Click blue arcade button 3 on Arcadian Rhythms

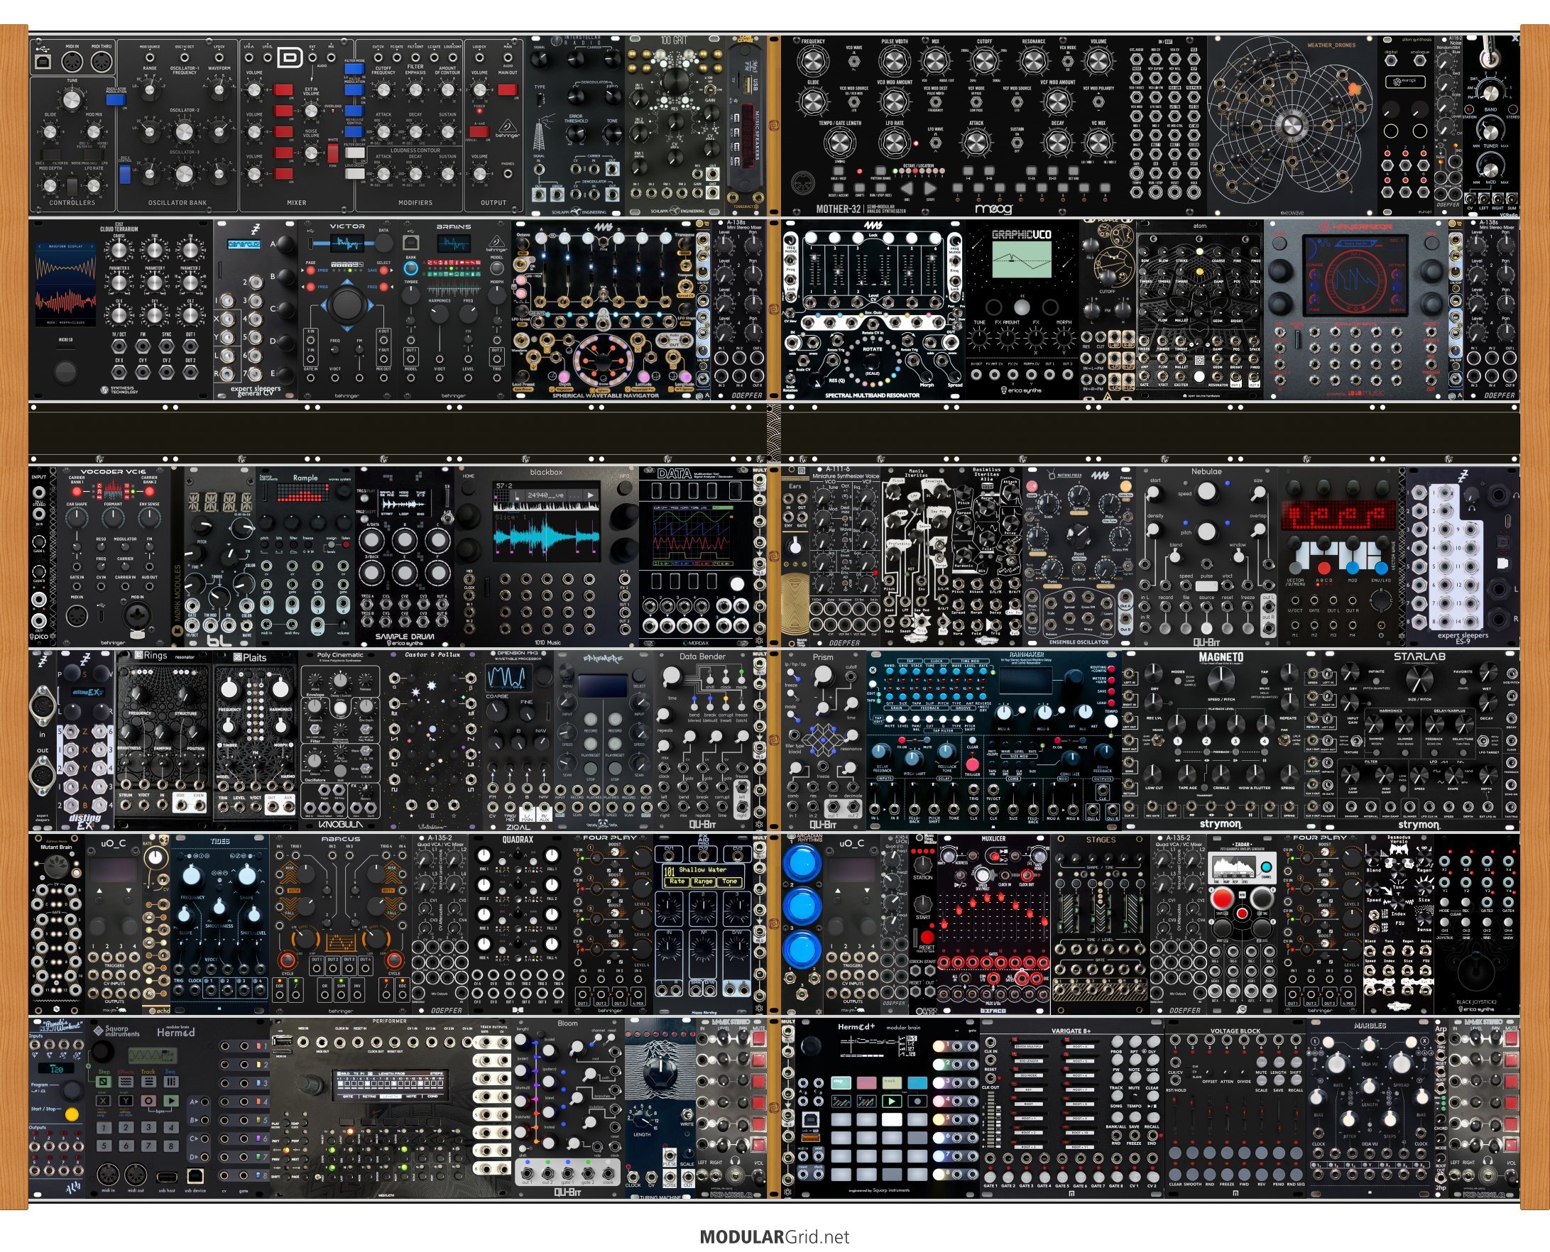pyautogui.click(x=803, y=950)
